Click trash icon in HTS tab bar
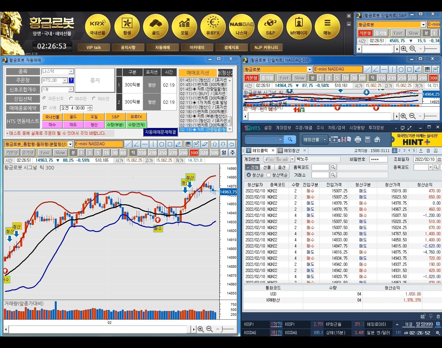This screenshot has height=348, width=442. click(x=428, y=150)
